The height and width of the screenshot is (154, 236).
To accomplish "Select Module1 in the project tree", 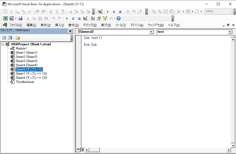I will tap(21, 48).
